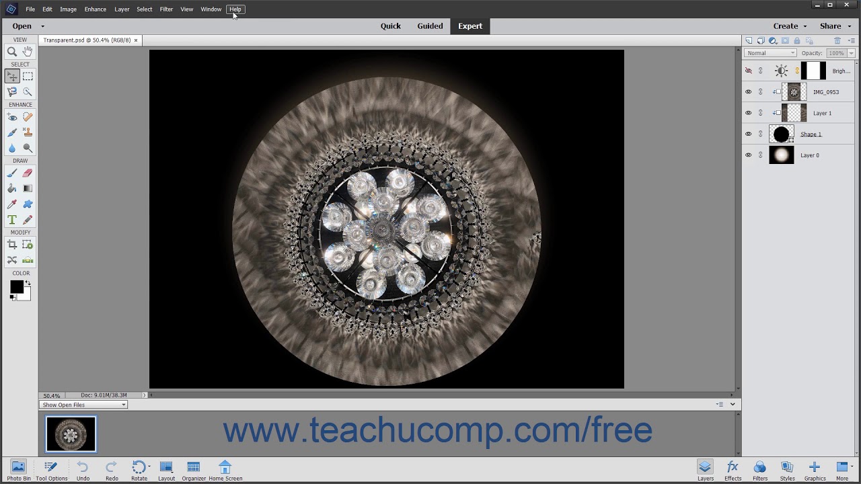This screenshot has width=861, height=484.
Task: Select the Paint Bucket tool
Action: 12,189
